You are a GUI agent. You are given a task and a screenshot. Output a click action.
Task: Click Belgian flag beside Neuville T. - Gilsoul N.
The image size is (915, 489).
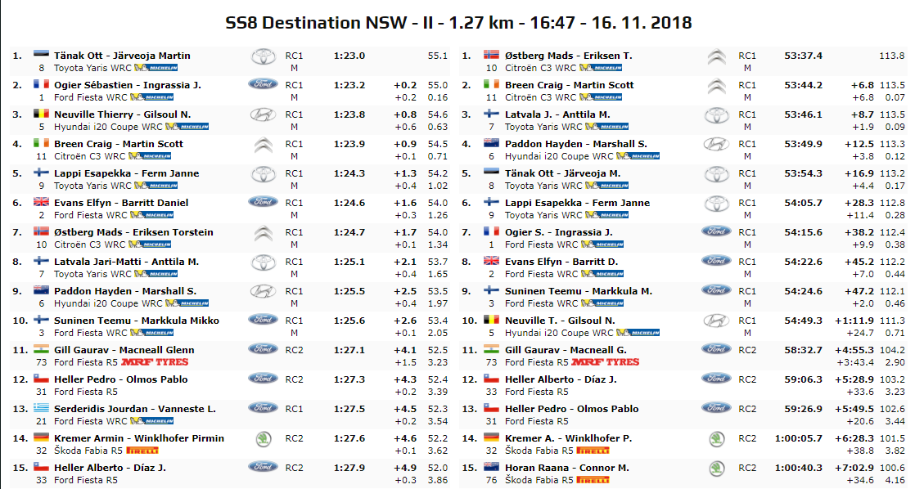[x=492, y=320]
